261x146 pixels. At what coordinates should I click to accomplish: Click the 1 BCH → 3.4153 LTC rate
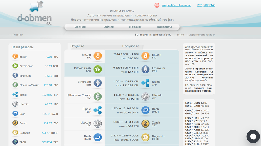pyautogui.click(x=126, y=95)
